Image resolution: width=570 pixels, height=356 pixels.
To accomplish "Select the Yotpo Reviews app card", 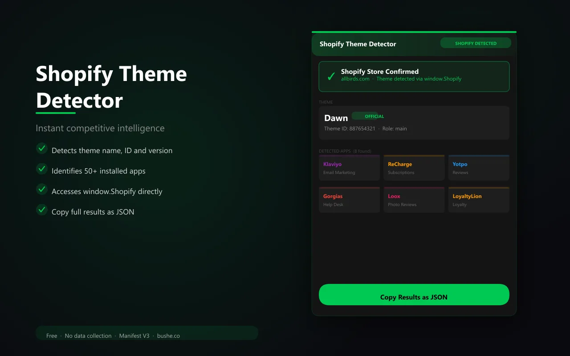I will [479, 168].
